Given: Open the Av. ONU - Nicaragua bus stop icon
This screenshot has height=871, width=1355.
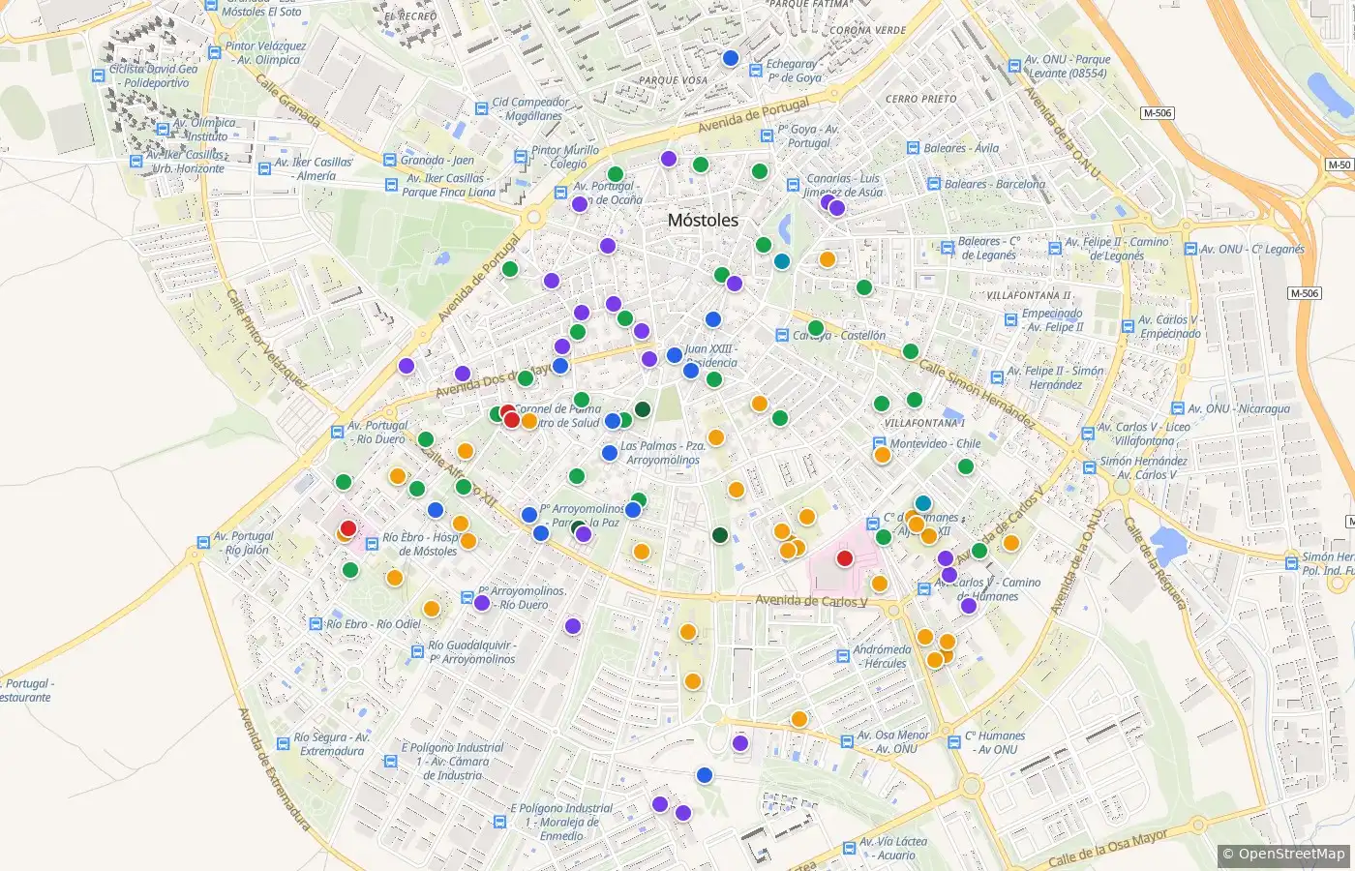Looking at the screenshot, I should pos(1177,409).
